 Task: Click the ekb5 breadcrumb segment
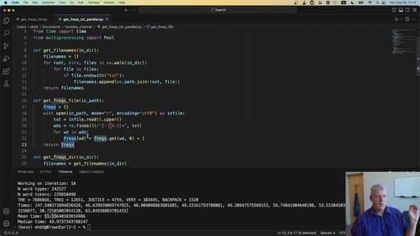[x=34, y=27]
